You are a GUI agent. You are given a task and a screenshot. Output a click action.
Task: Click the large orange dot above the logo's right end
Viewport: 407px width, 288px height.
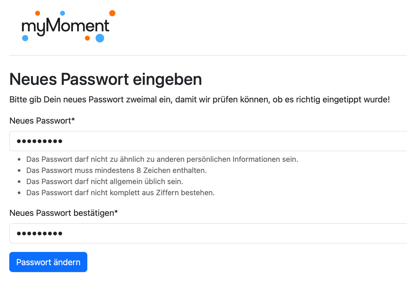(112, 13)
